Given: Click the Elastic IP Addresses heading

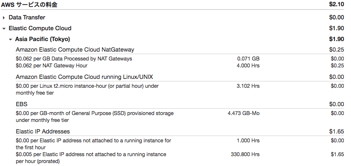Looking at the screenshot, I should [x=43, y=131].
